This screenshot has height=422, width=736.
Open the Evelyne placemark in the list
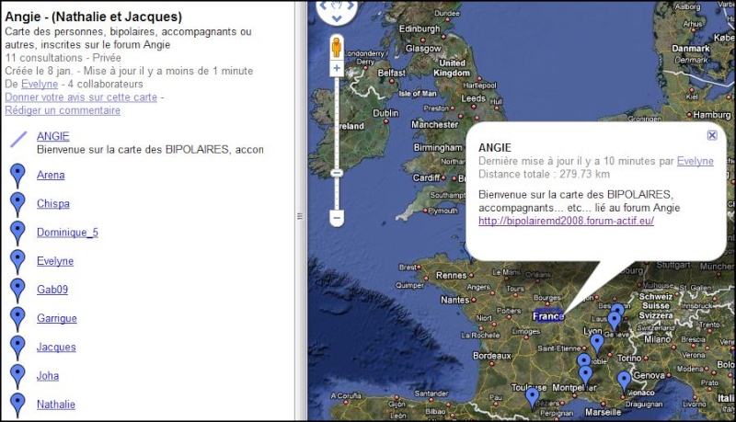pyautogui.click(x=55, y=261)
